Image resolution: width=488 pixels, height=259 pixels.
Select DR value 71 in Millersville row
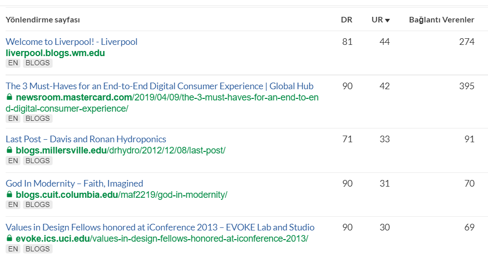point(347,139)
